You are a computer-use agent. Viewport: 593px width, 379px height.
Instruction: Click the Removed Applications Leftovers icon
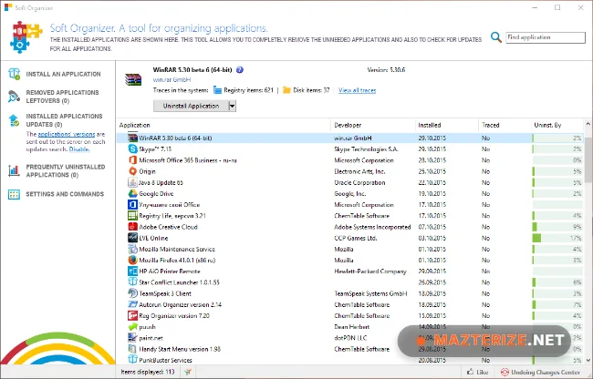(x=14, y=97)
